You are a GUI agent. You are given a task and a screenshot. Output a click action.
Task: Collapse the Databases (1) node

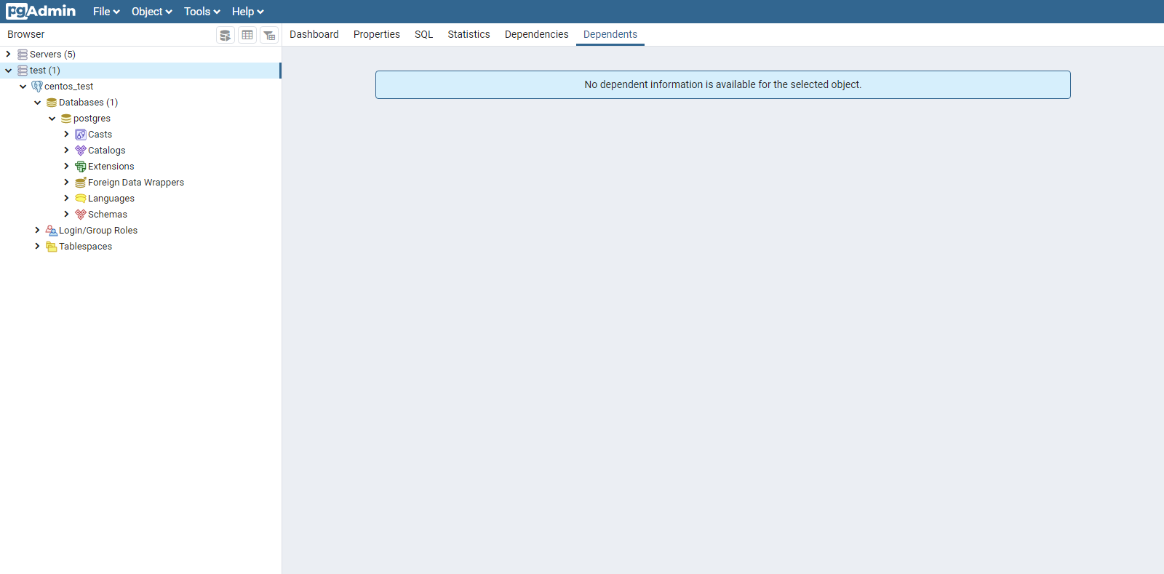tap(38, 103)
